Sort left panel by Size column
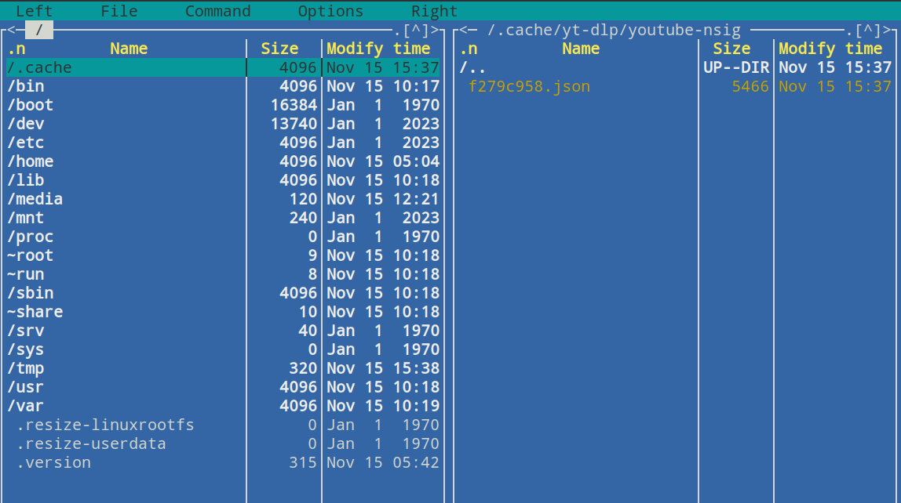The height and width of the screenshot is (503, 901). coord(279,49)
